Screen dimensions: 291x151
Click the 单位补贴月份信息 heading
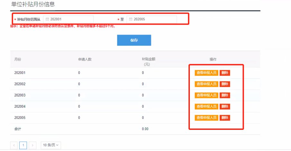33,4
